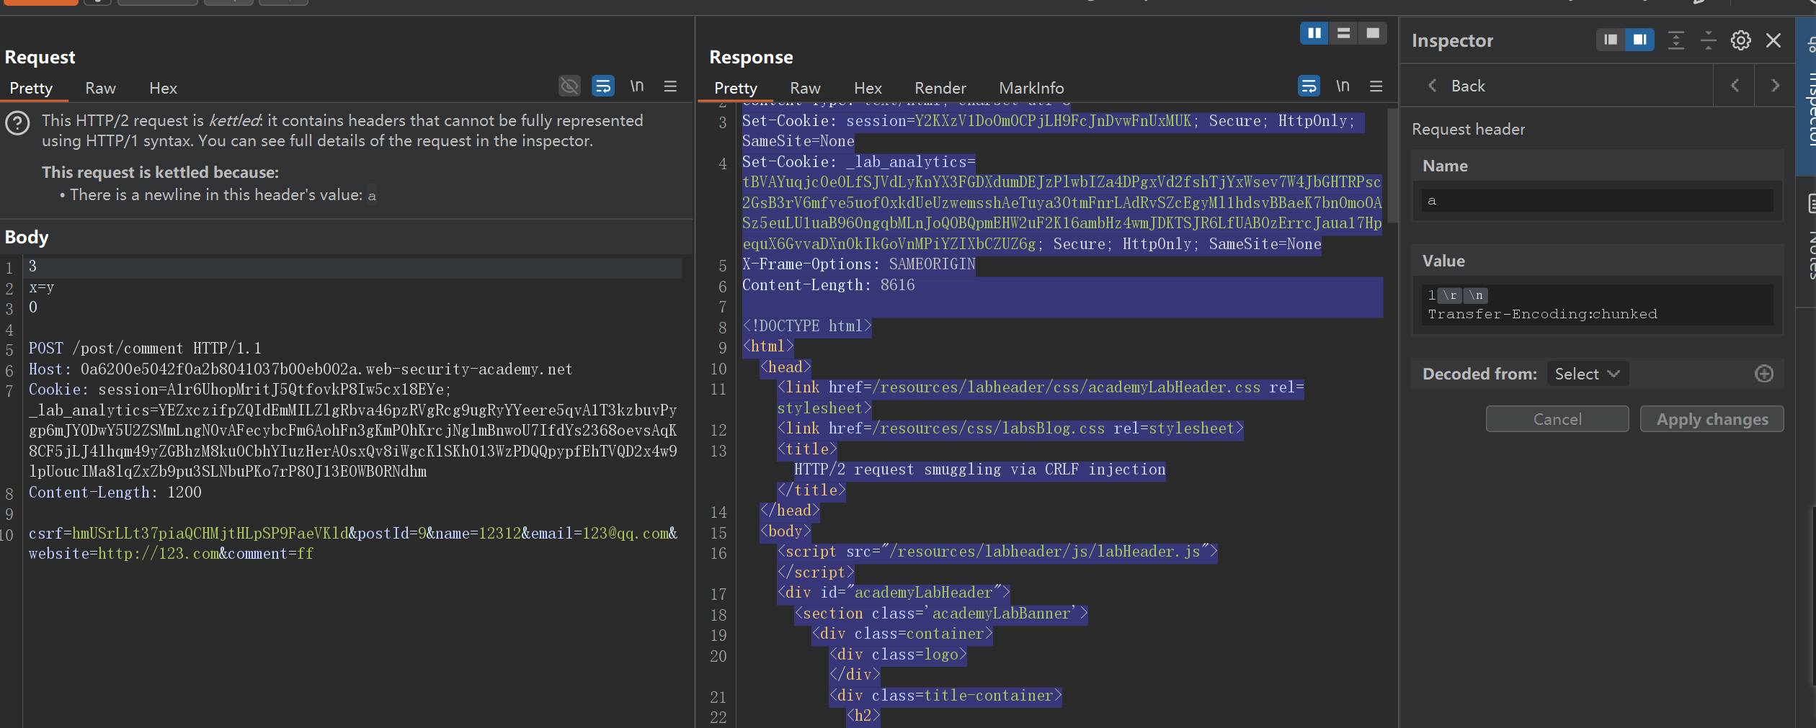The height and width of the screenshot is (728, 1816).
Task: Apply changes to the request header
Action: click(1712, 419)
